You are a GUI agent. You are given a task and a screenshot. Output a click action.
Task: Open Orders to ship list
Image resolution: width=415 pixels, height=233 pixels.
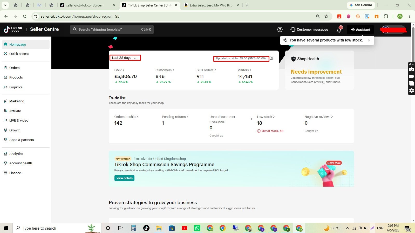(126, 117)
